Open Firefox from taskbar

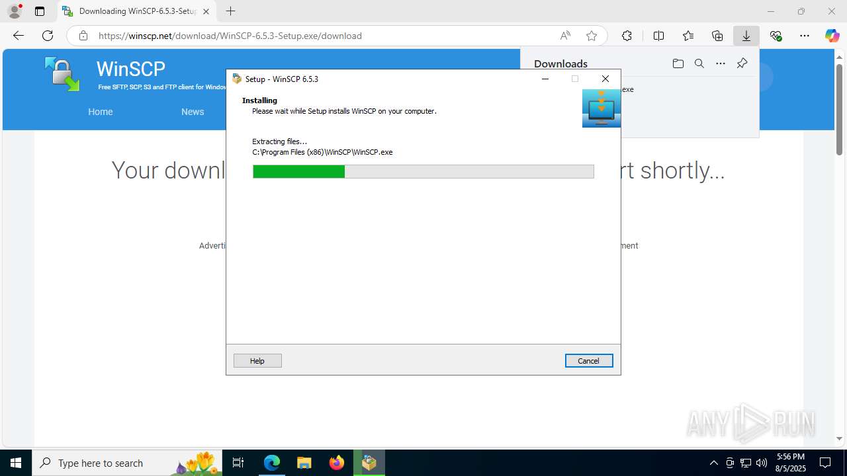tap(337, 463)
